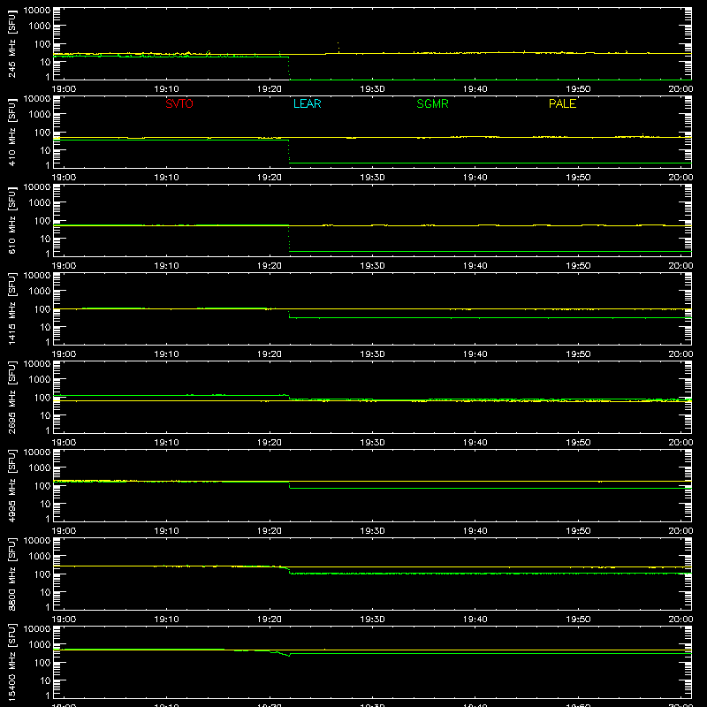Click '19:40' tick label beneath the 2695 MHz plot

[x=475, y=443]
